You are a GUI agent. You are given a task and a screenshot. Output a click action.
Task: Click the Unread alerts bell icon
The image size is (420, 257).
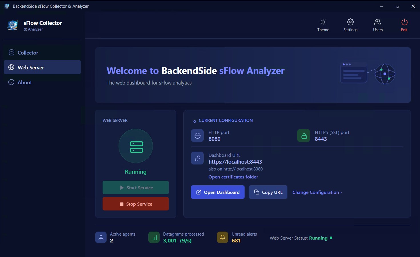[223, 237]
